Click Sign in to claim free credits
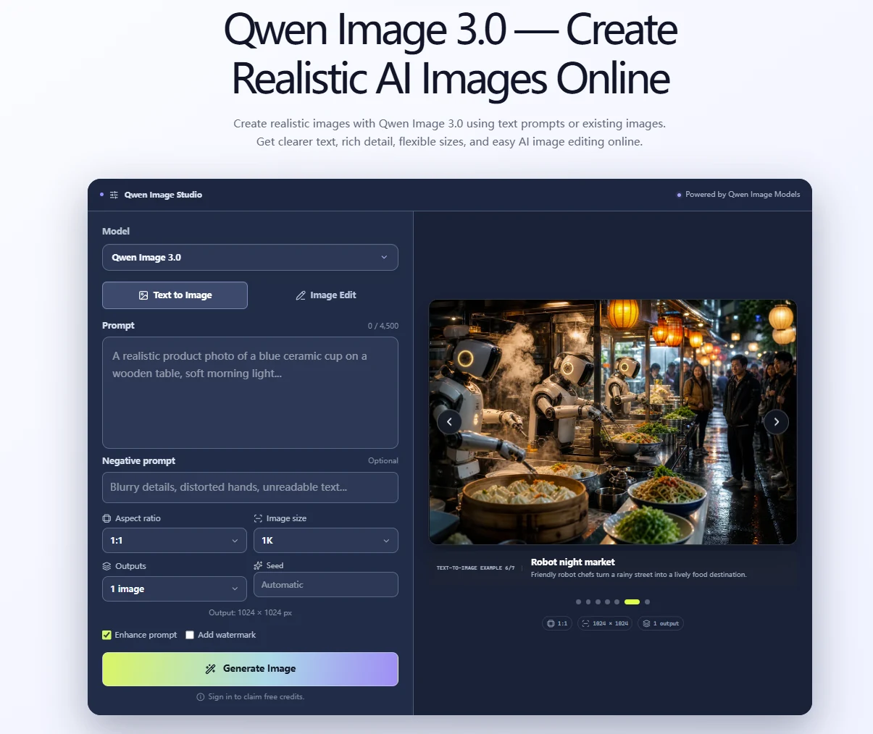 (x=256, y=697)
